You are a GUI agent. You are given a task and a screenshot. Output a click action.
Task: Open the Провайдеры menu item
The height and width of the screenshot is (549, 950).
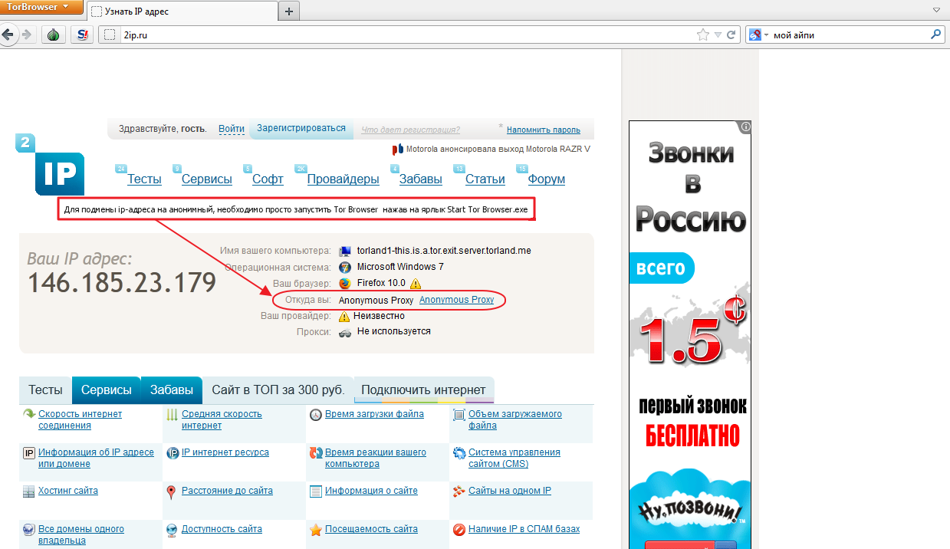click(343, 179)
